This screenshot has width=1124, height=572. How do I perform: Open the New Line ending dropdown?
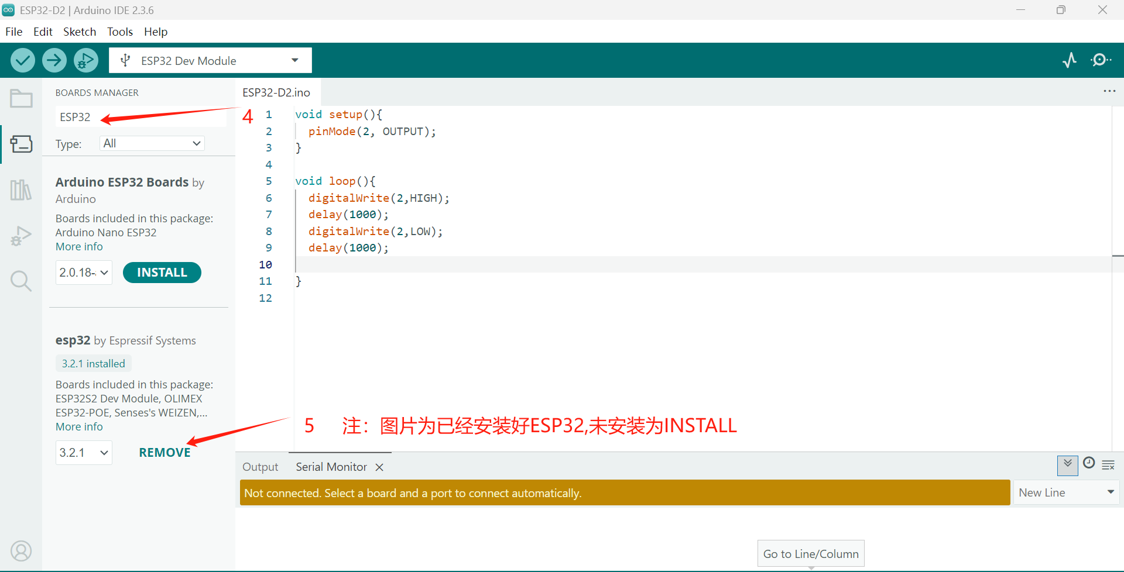(1066, 492)
